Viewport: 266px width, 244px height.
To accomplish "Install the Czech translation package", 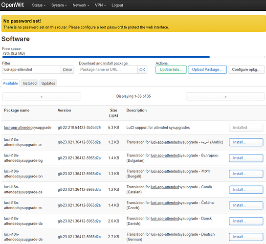I will pos(246,205).
